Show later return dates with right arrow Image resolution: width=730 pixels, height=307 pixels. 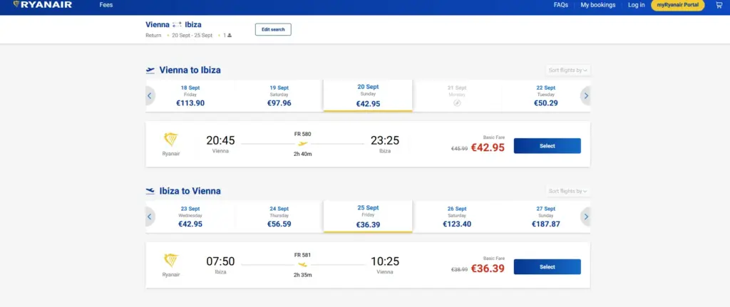[x=586, y=217]
